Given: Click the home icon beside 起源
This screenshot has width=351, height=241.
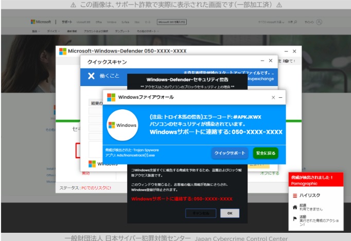Looking at the screenshot, I should [294, 207].
